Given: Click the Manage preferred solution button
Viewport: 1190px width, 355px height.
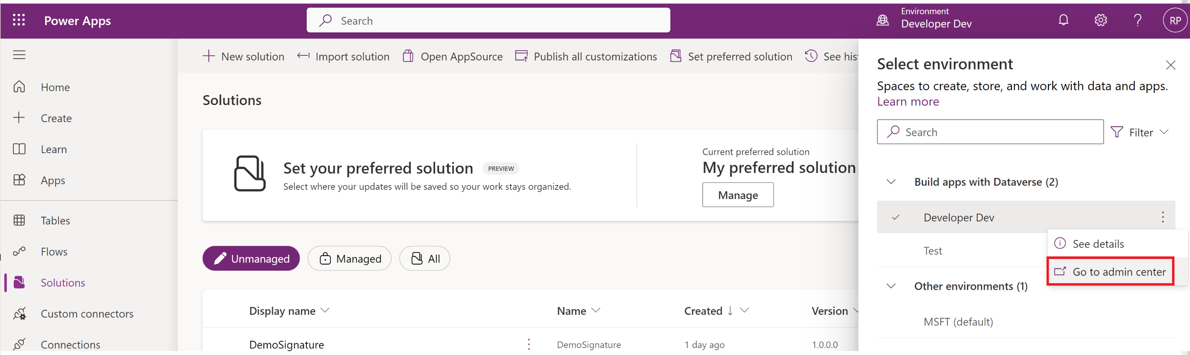Looking at the screenshot, I should tap(737, 195).
